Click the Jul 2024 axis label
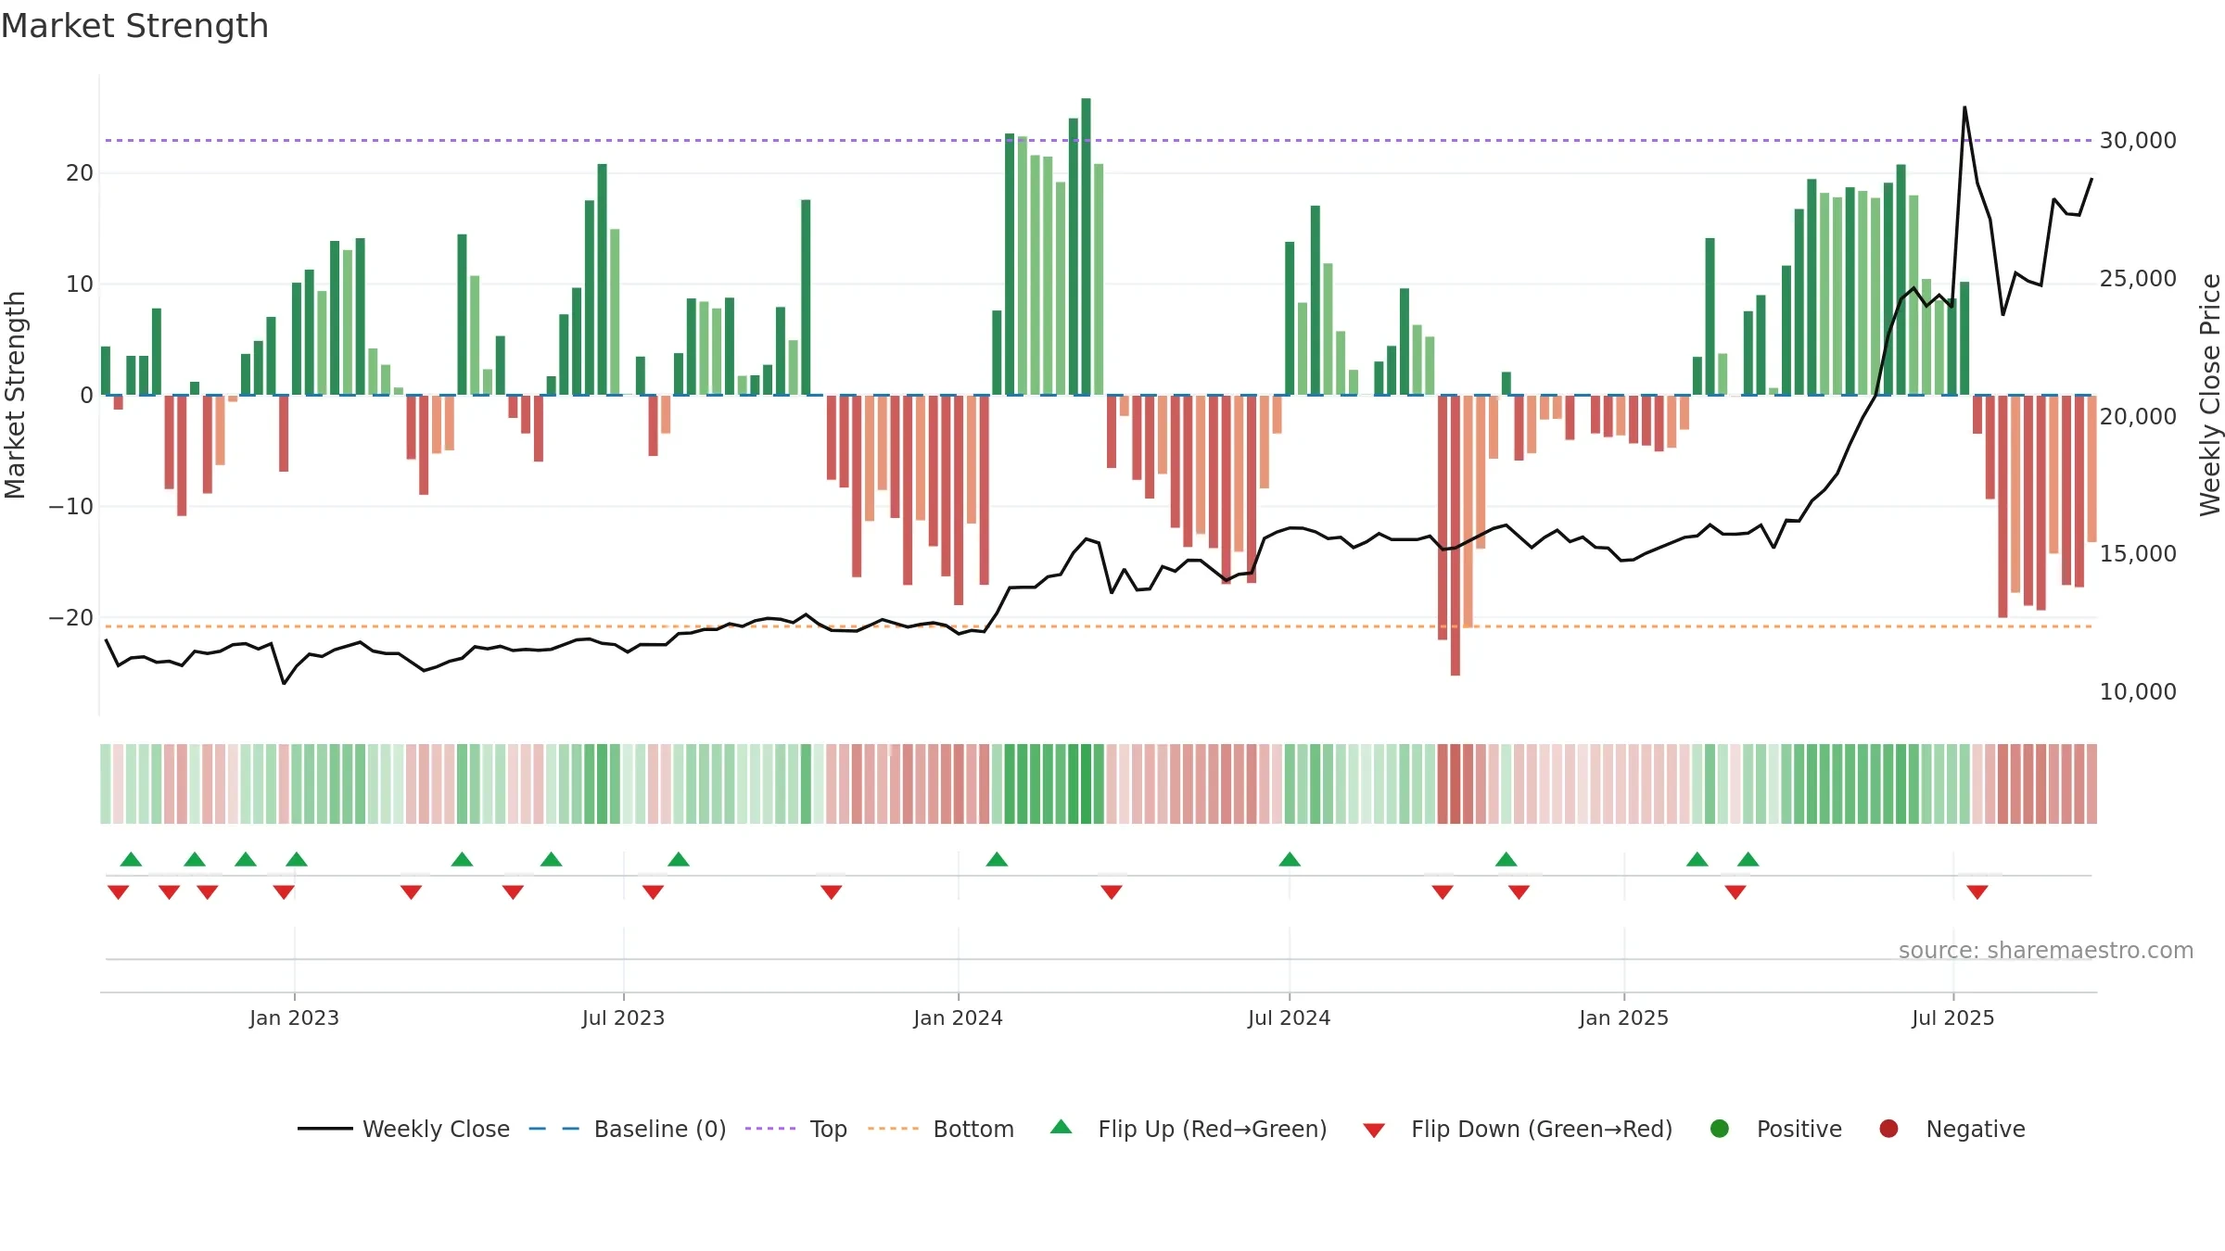 coord(1289,1017)
